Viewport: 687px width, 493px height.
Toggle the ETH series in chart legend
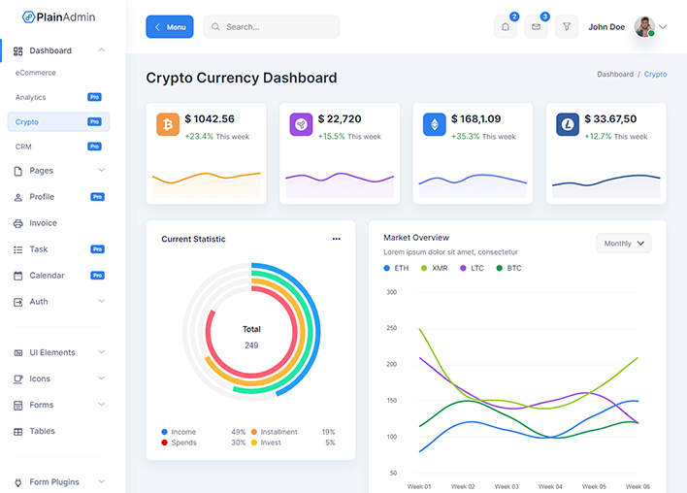coord(395,268)
